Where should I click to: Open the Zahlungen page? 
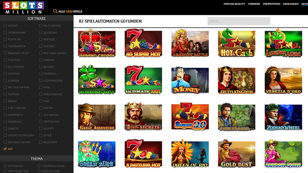click(291, 4)
